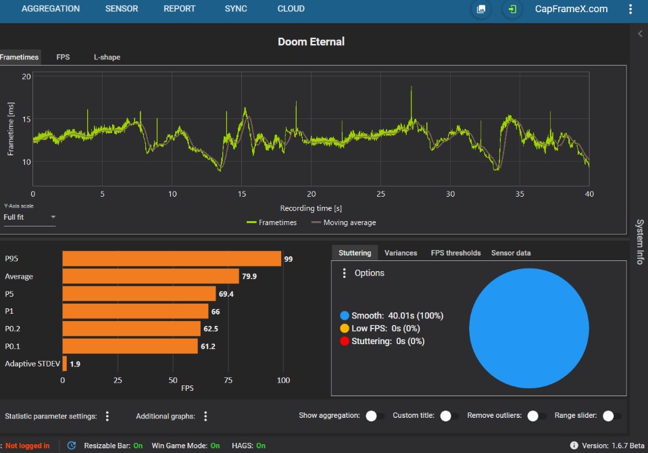The width and height of the screenshot is (648, 453).
Task: Open the top-right three-dot menu
Action: point(630,9)
